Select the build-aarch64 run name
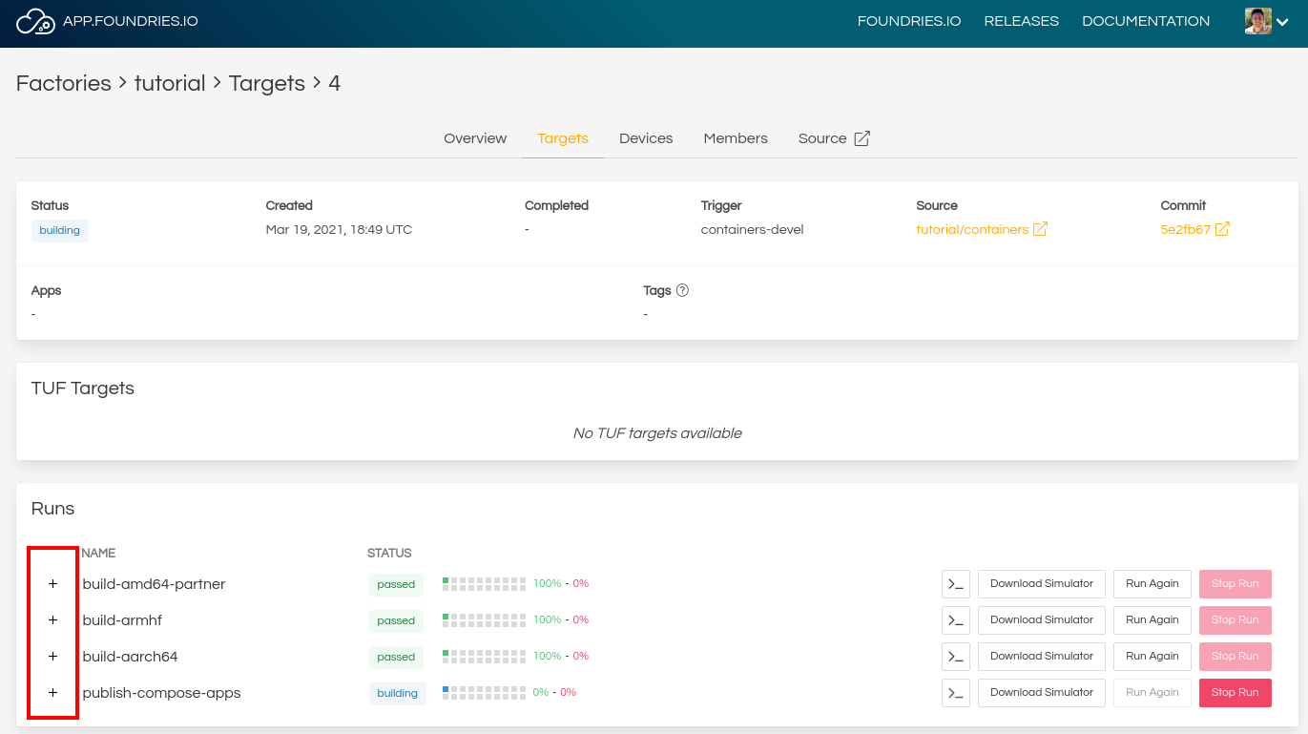This screenshot has width=1308, height=734. point(130,657)
